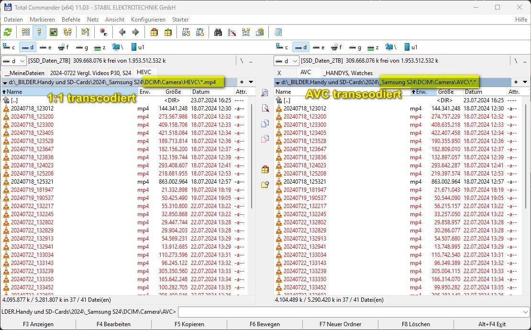Toggle the brief view mode button

point(26,33)
